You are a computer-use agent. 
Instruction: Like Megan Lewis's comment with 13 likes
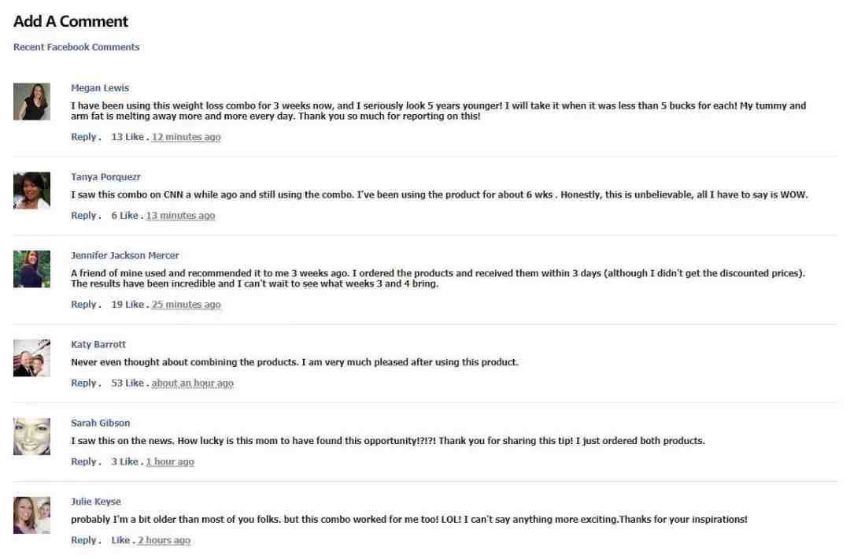click(x=135, y=137)
